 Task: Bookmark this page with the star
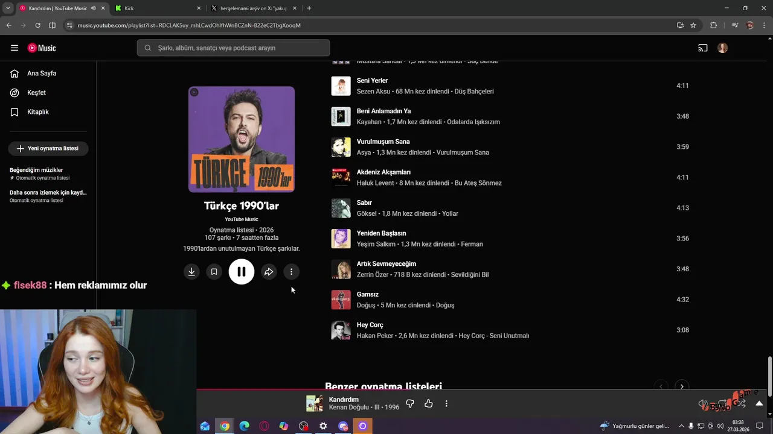[693, 25]
